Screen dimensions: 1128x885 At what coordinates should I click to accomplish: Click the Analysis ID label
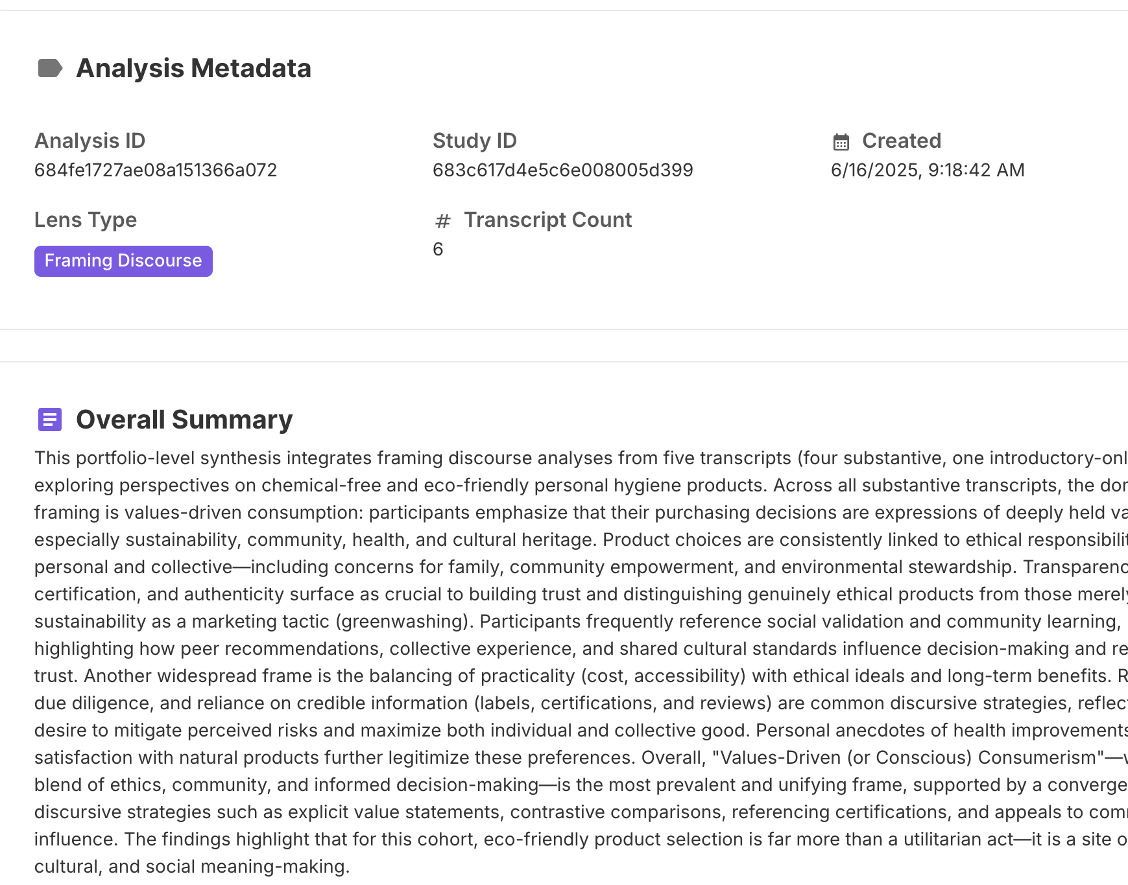pyautogui.click(x=90, y=141)
